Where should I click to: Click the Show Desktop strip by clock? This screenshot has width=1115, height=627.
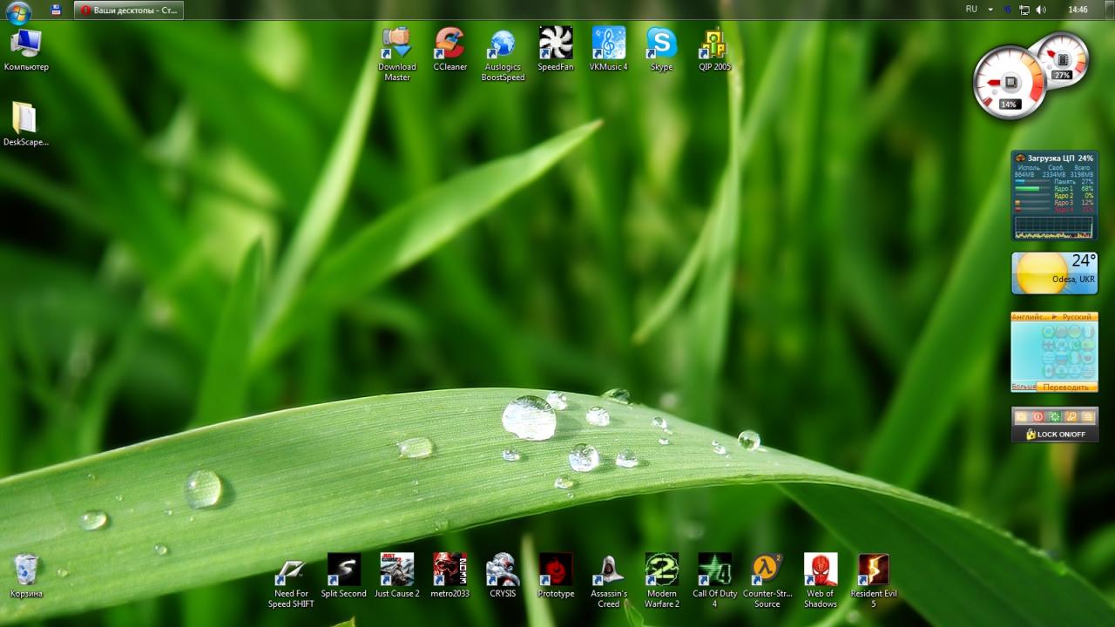[1110, 10]
